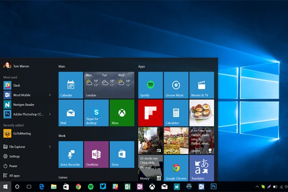Launch Chrome from the taskbar
288x192 pixels.
pyautogui.click(x=78, y=187)
